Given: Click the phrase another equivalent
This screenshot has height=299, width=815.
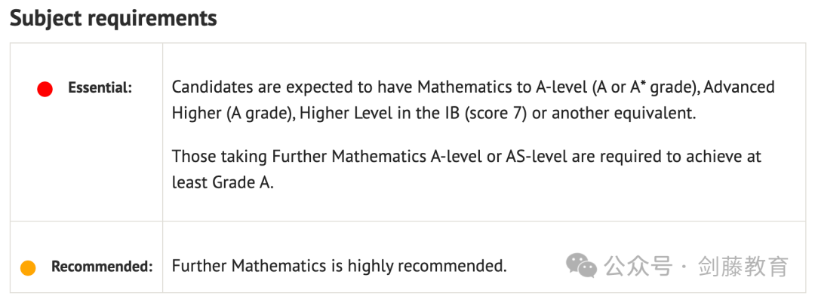Looking at the screenshot, I should (x=623, y=114).
